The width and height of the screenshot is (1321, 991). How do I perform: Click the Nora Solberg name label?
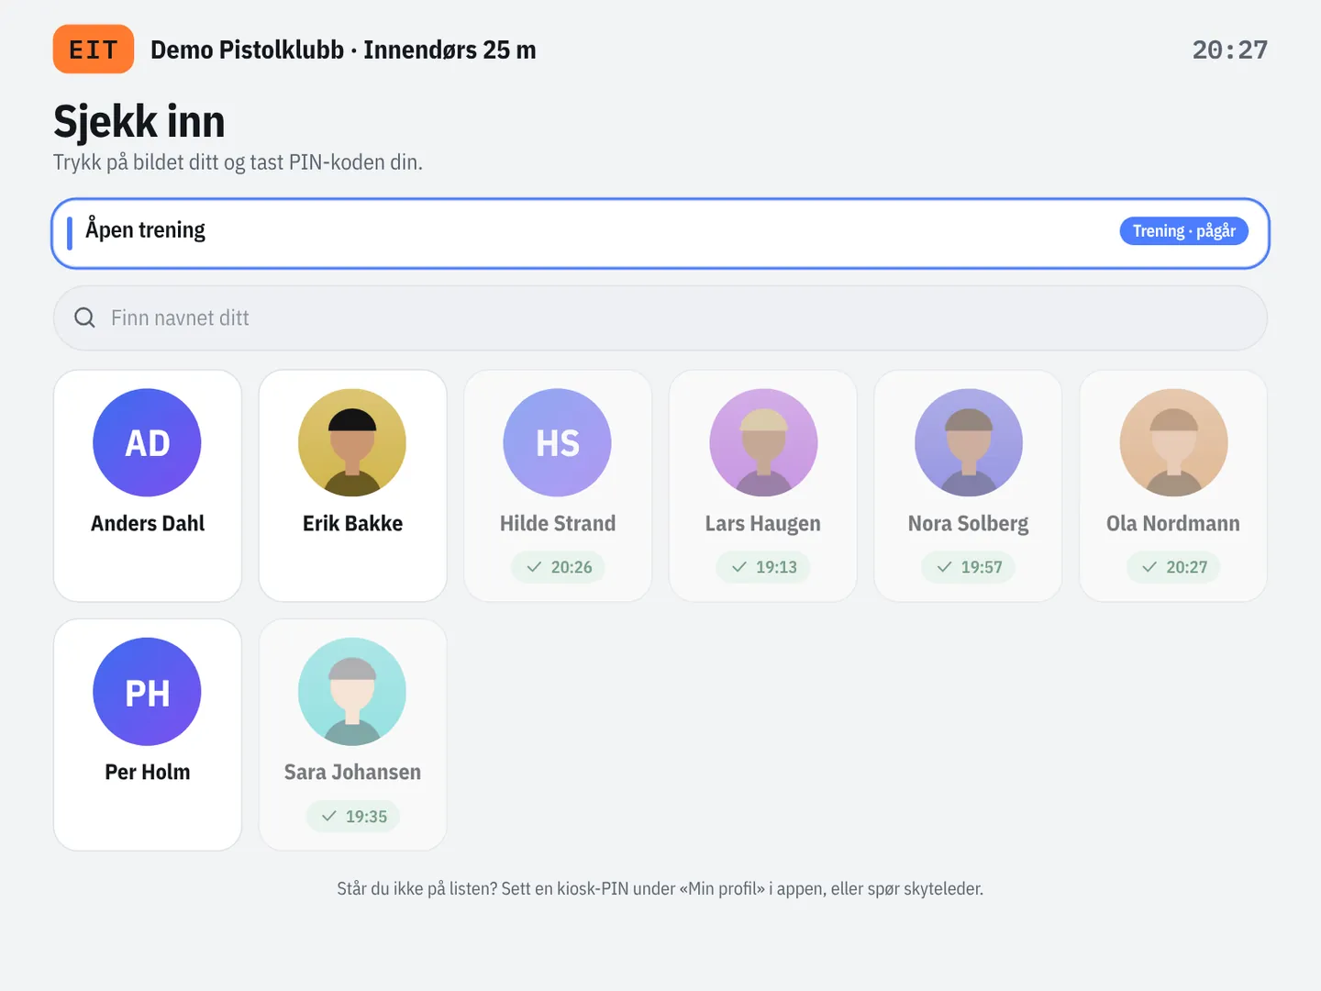point(969,524)
